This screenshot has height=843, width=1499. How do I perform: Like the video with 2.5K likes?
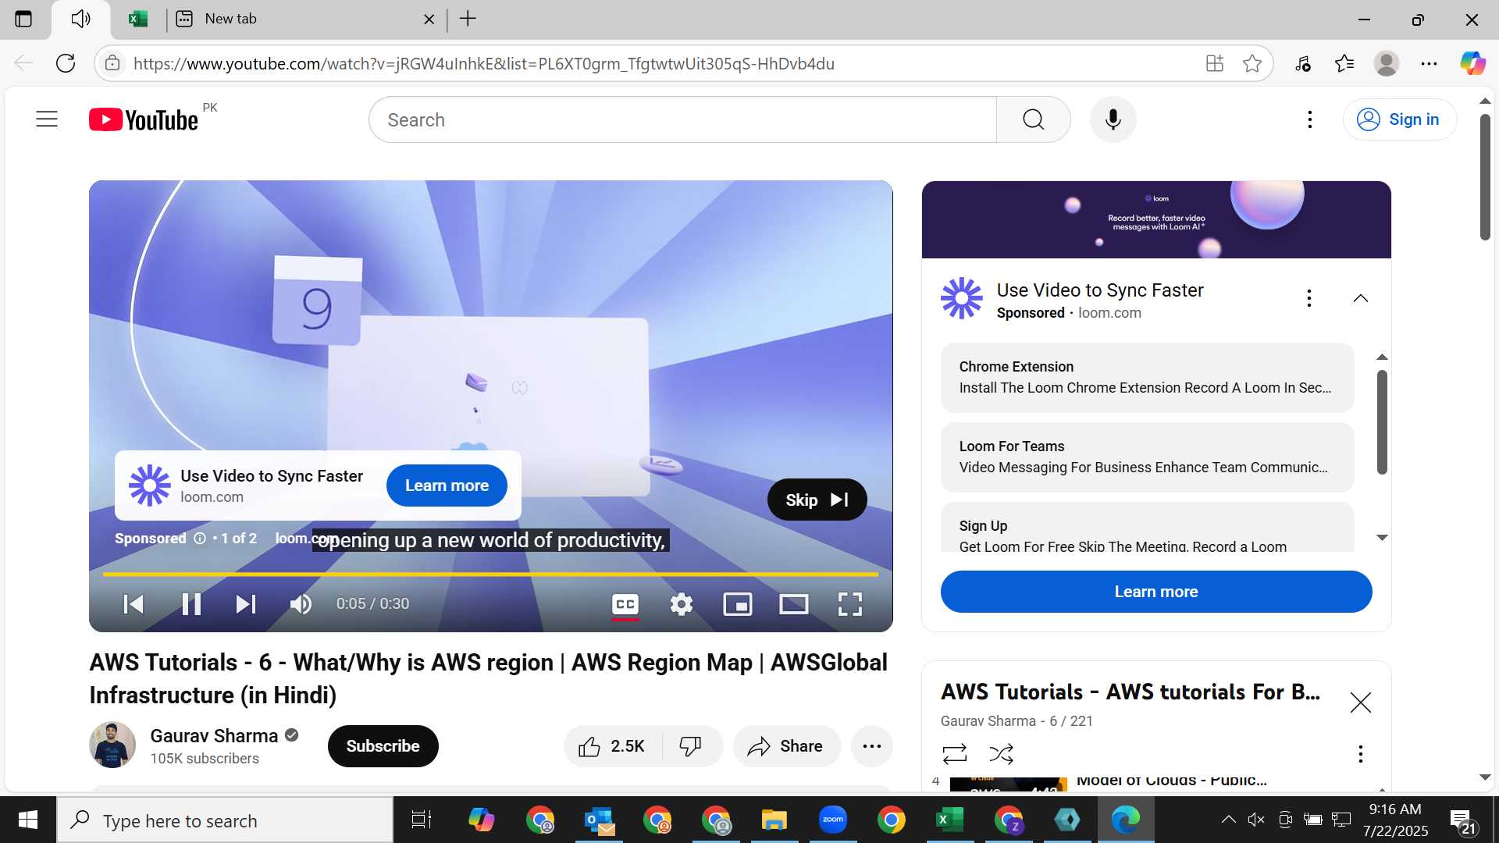click(x=612, y=747)
